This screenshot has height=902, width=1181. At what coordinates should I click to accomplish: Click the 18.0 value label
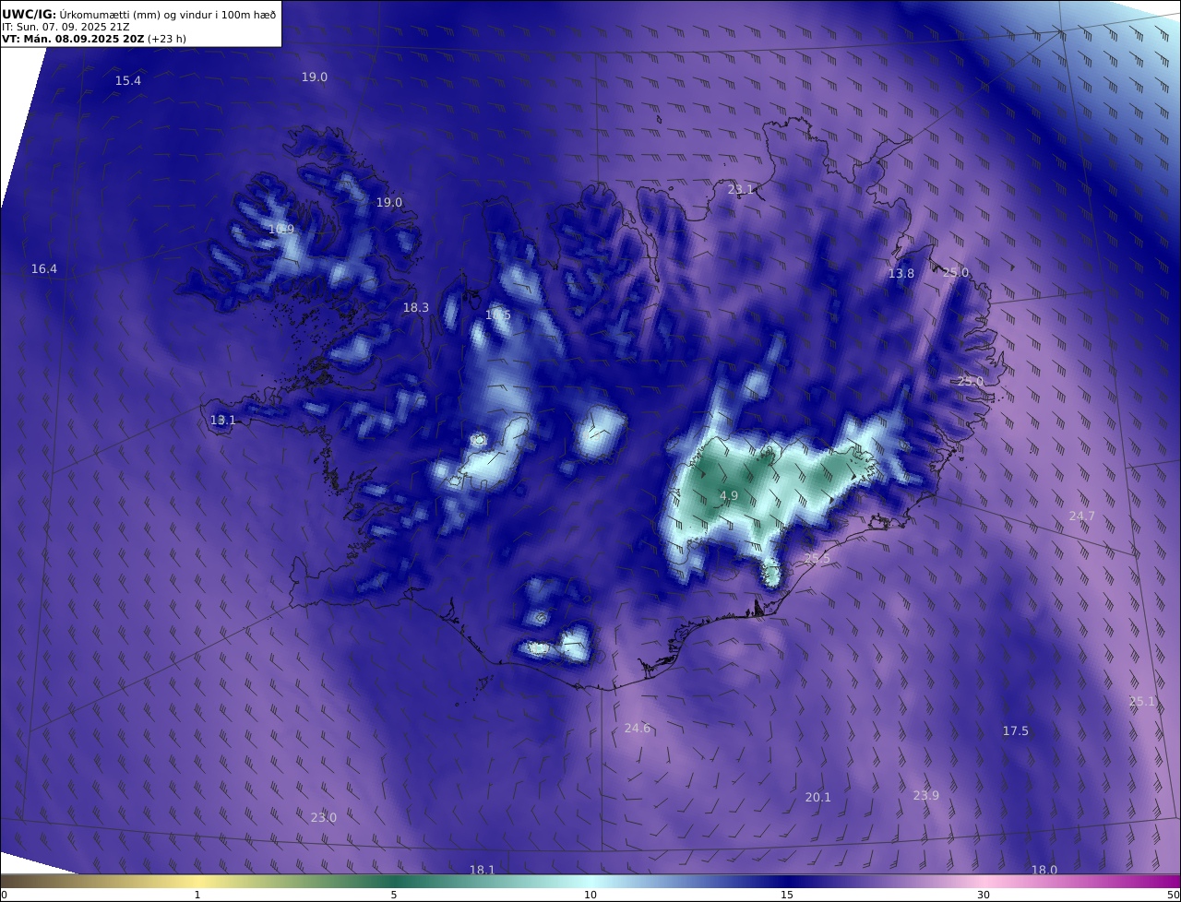[1044, 870]
